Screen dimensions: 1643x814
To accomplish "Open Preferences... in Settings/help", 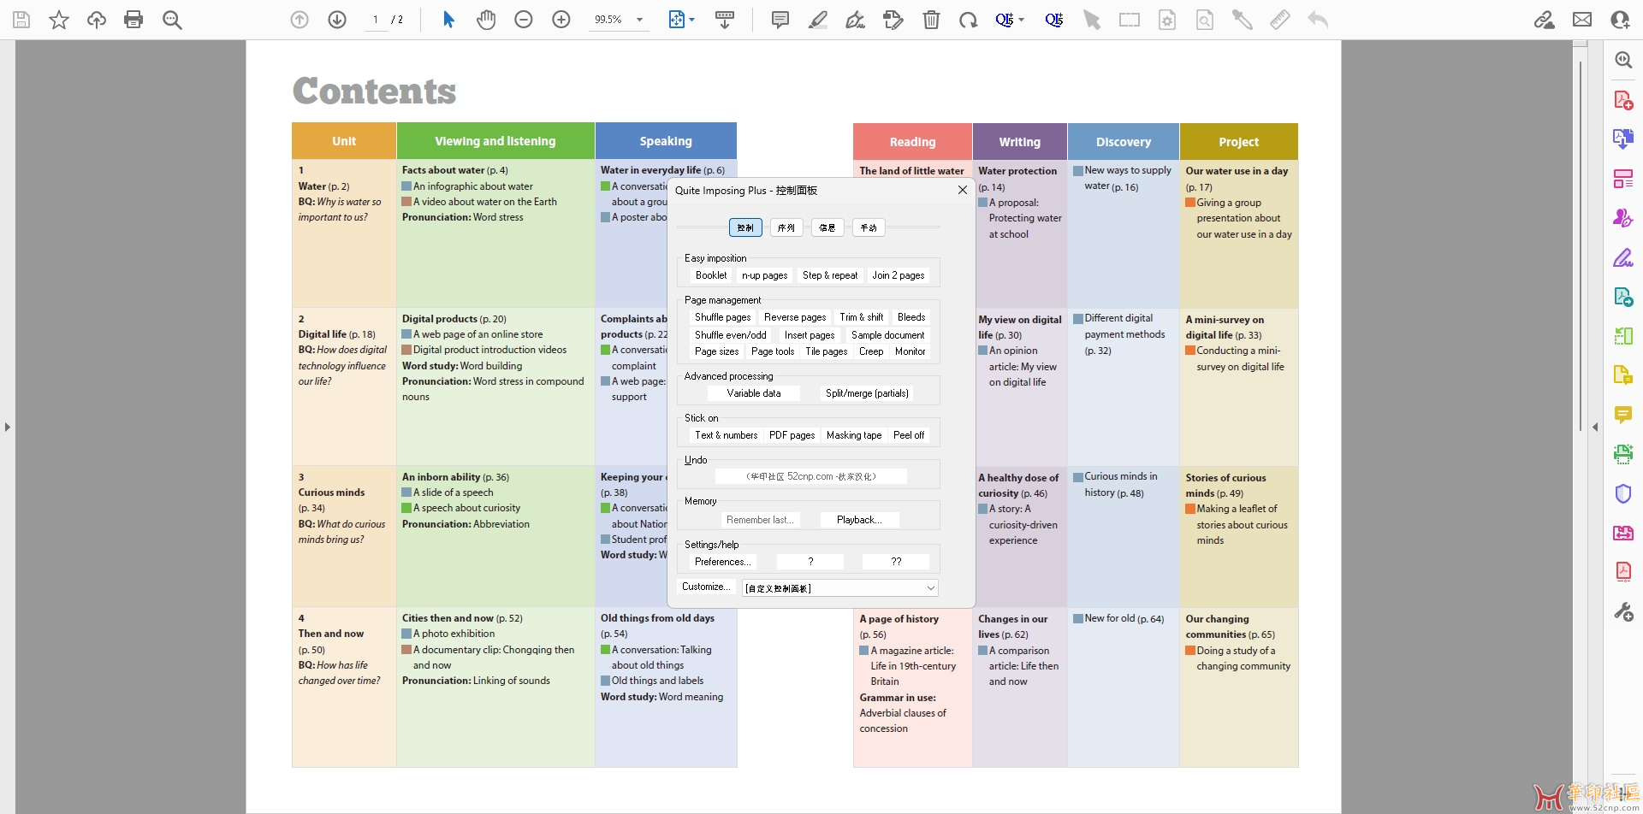I will 722,562.
